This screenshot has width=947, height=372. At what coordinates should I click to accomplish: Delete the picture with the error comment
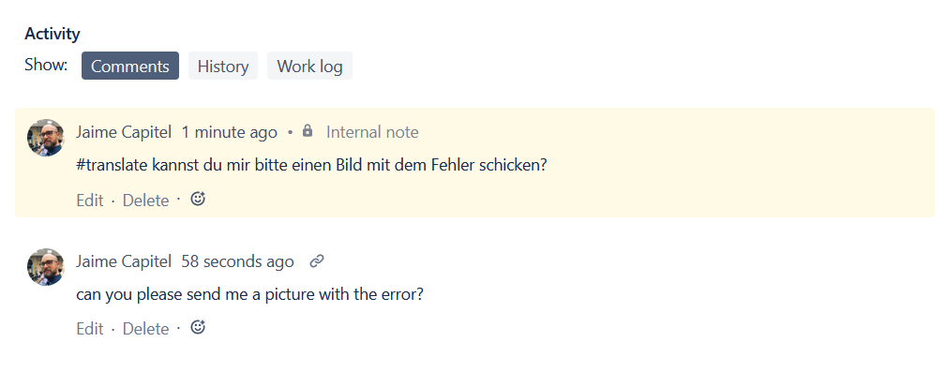pos(145,329)
